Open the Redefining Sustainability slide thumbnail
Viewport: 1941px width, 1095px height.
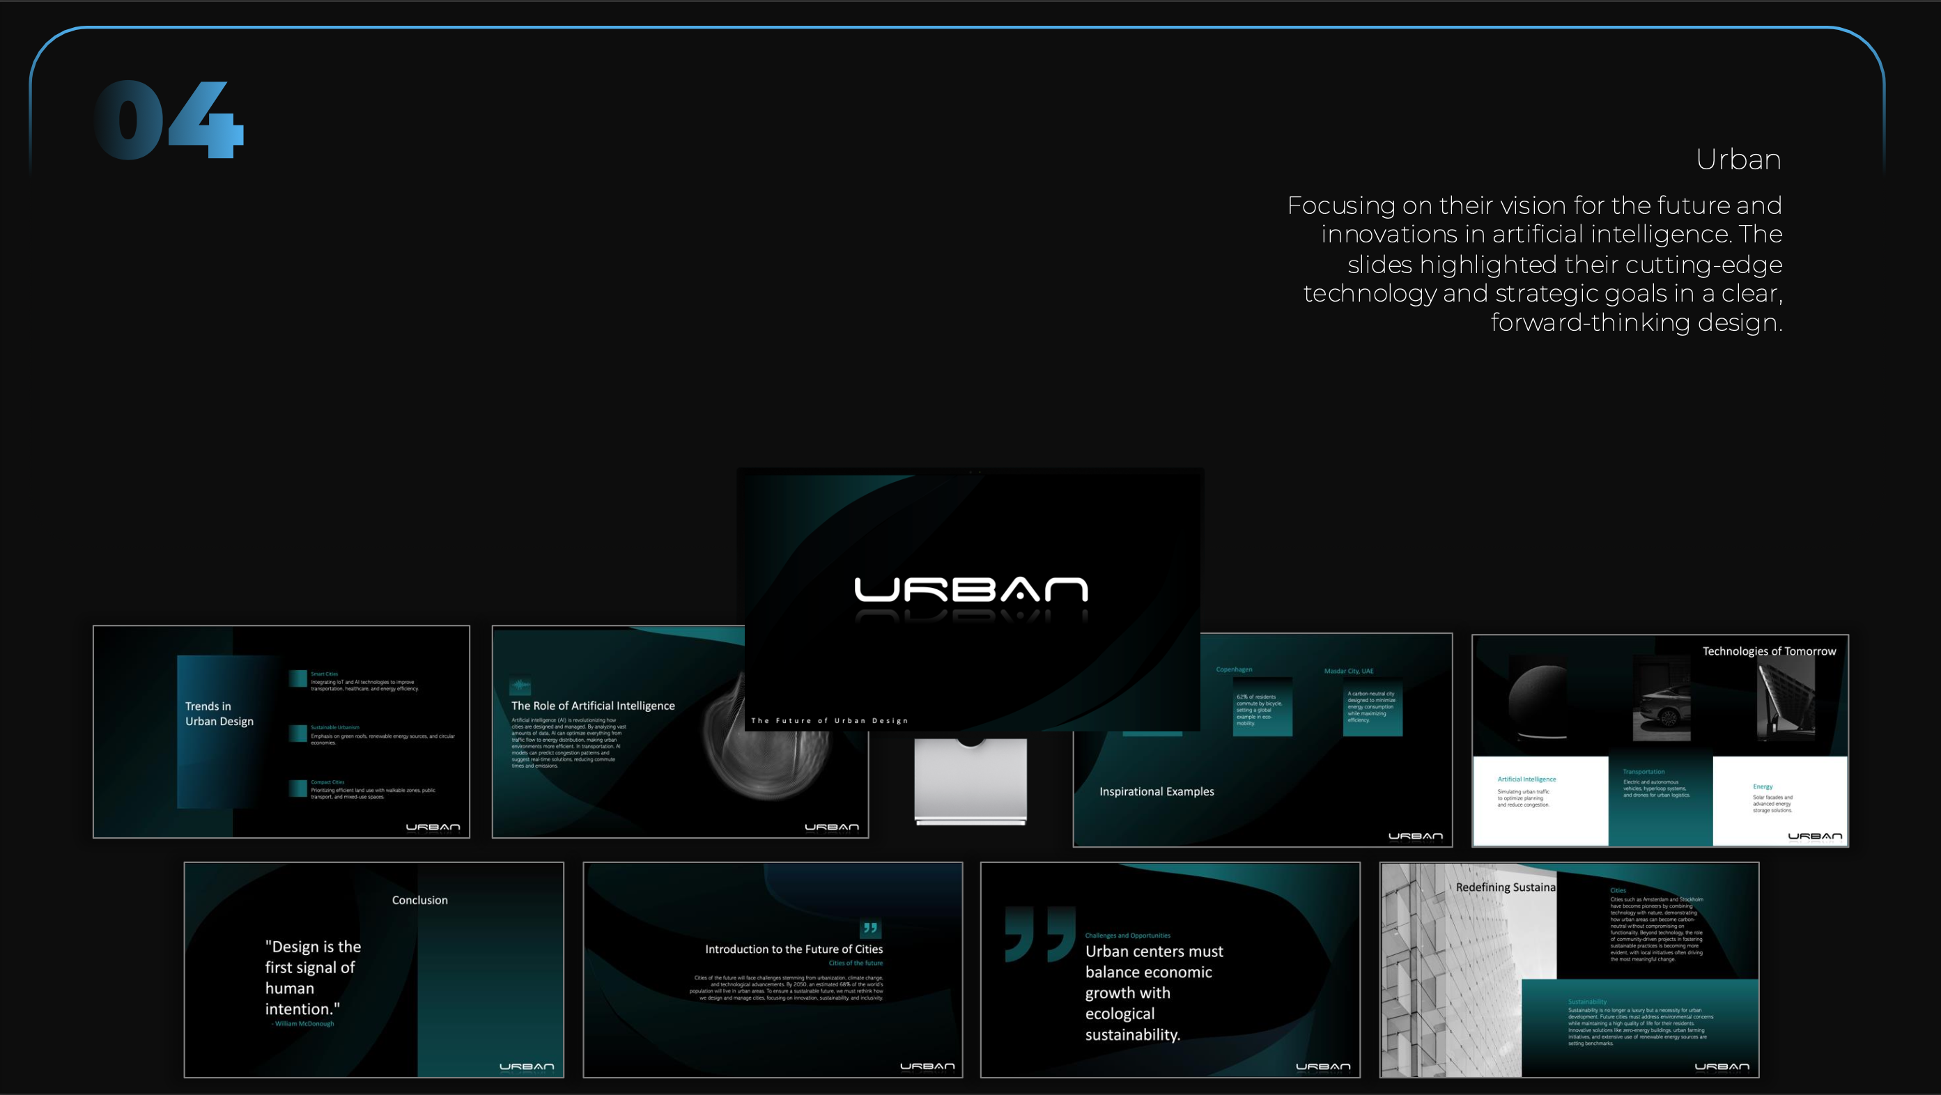tap(1569, 969)
